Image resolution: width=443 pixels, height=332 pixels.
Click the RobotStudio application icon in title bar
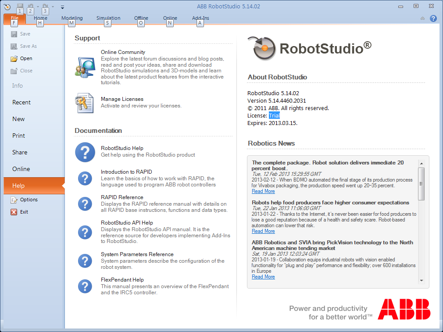pos(7,7)
